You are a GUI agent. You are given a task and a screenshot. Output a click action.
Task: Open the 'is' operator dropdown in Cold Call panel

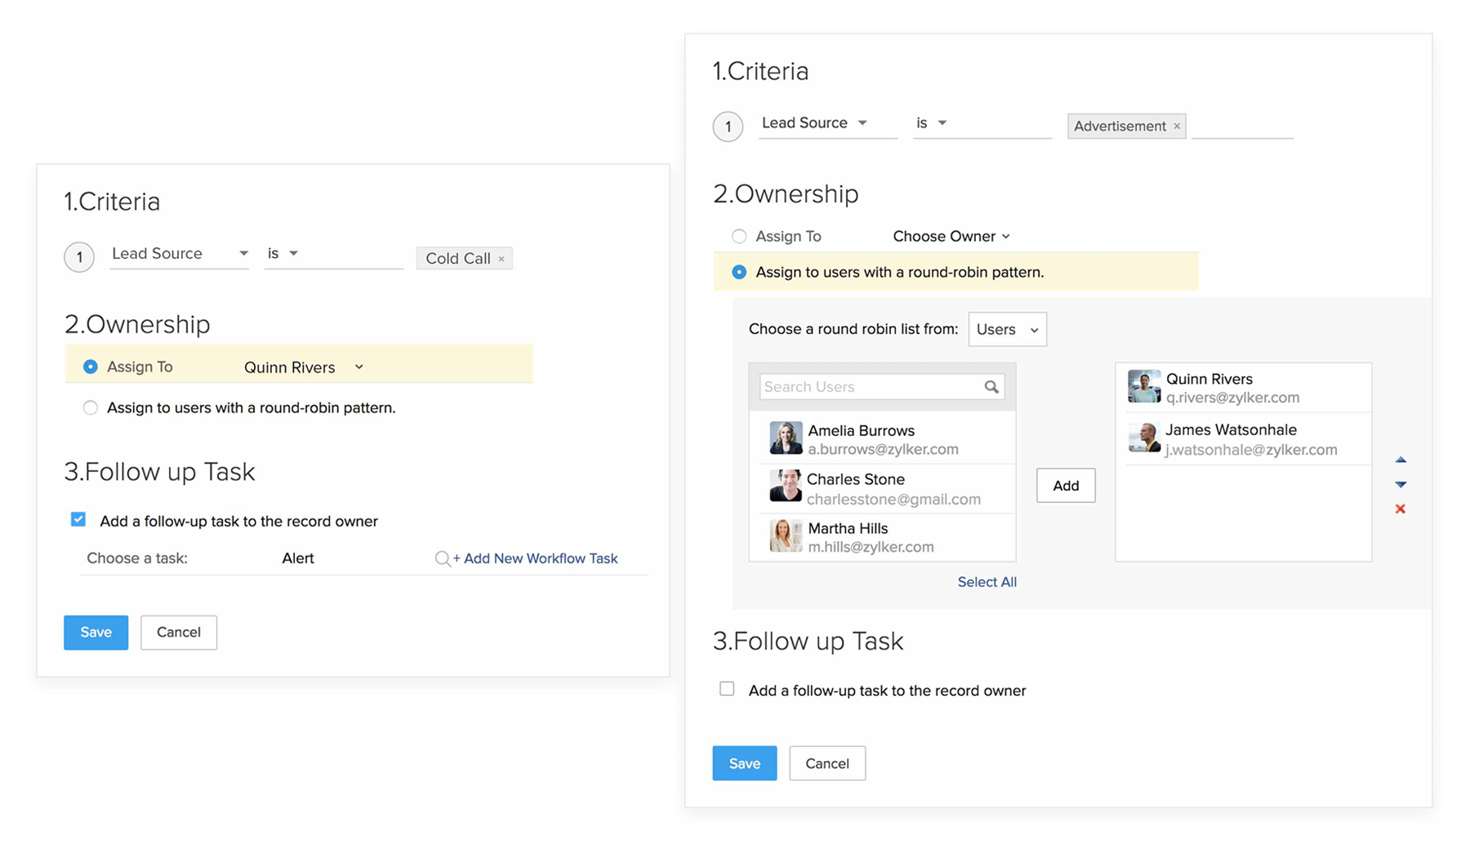click(333, 254)
